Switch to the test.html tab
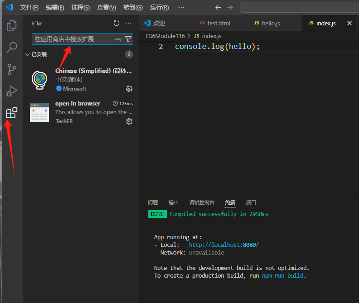This screenshot has height=303, width=359. [220, 23]
